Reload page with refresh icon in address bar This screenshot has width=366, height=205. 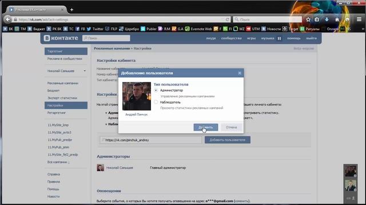227,19
